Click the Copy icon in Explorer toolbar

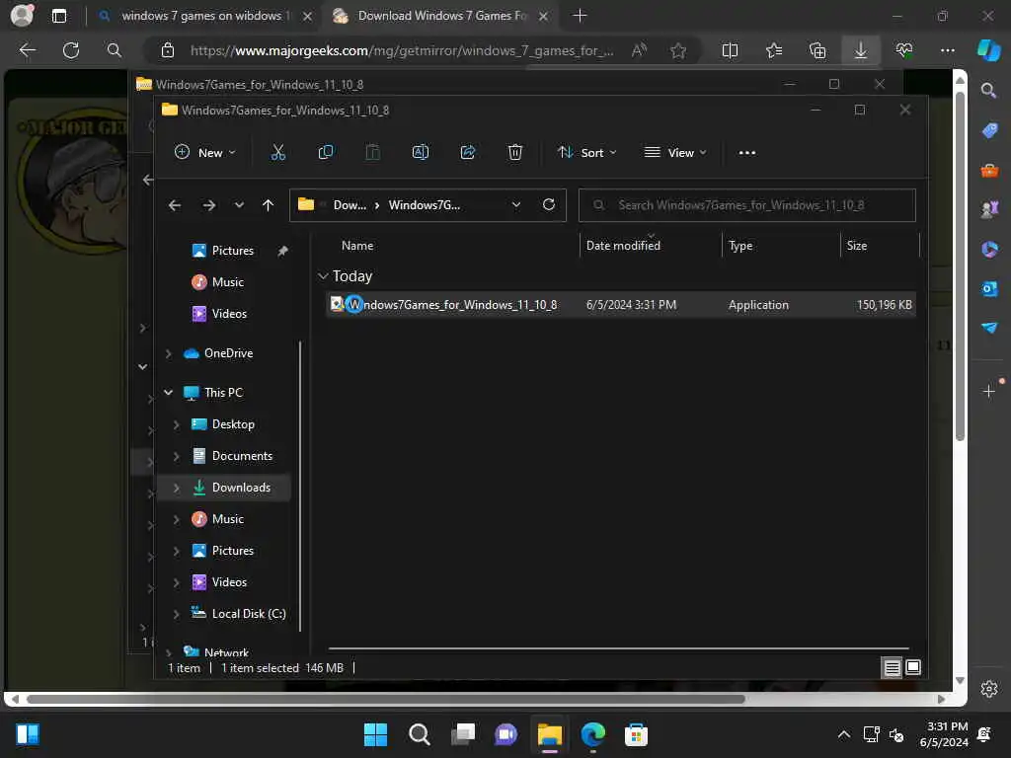pyautogui.click(x=326, y=153)
